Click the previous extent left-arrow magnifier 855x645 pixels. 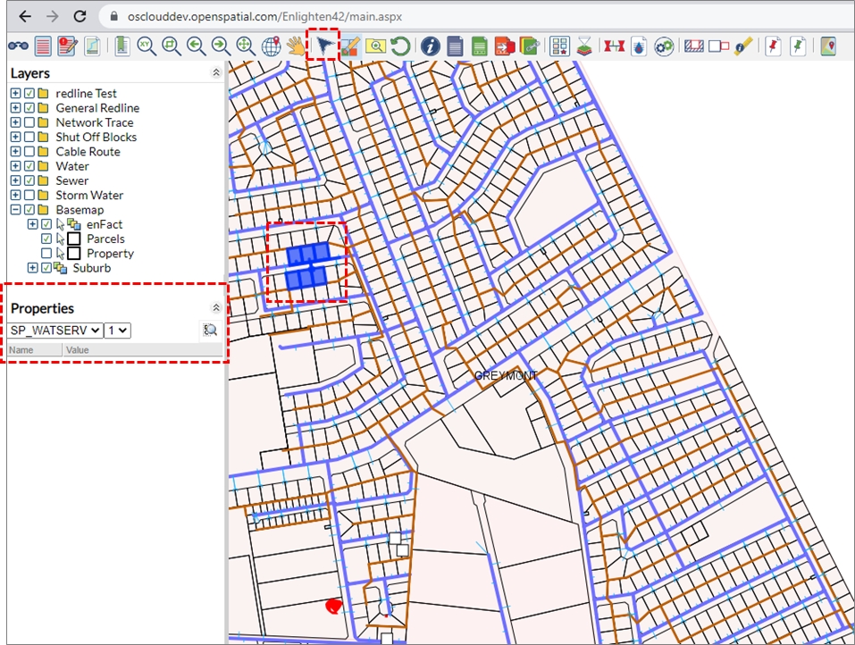(x=196, y=46)
